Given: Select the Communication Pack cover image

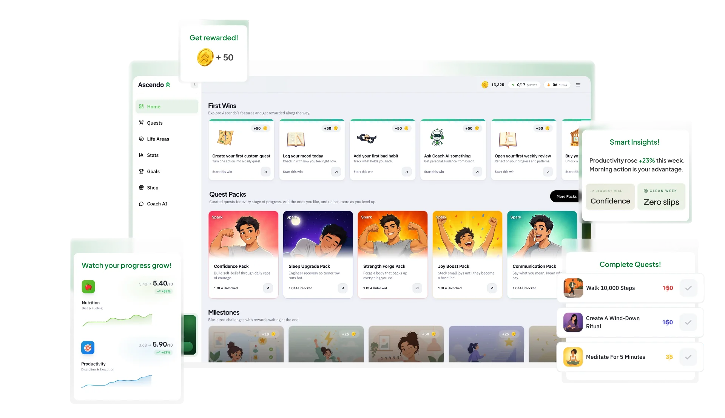Looking at the screenshot, I should 542,234.
